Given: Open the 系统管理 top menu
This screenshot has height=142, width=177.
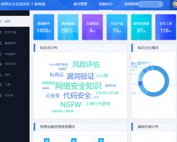Looking at the screenshot, I should tap(131, 4).
